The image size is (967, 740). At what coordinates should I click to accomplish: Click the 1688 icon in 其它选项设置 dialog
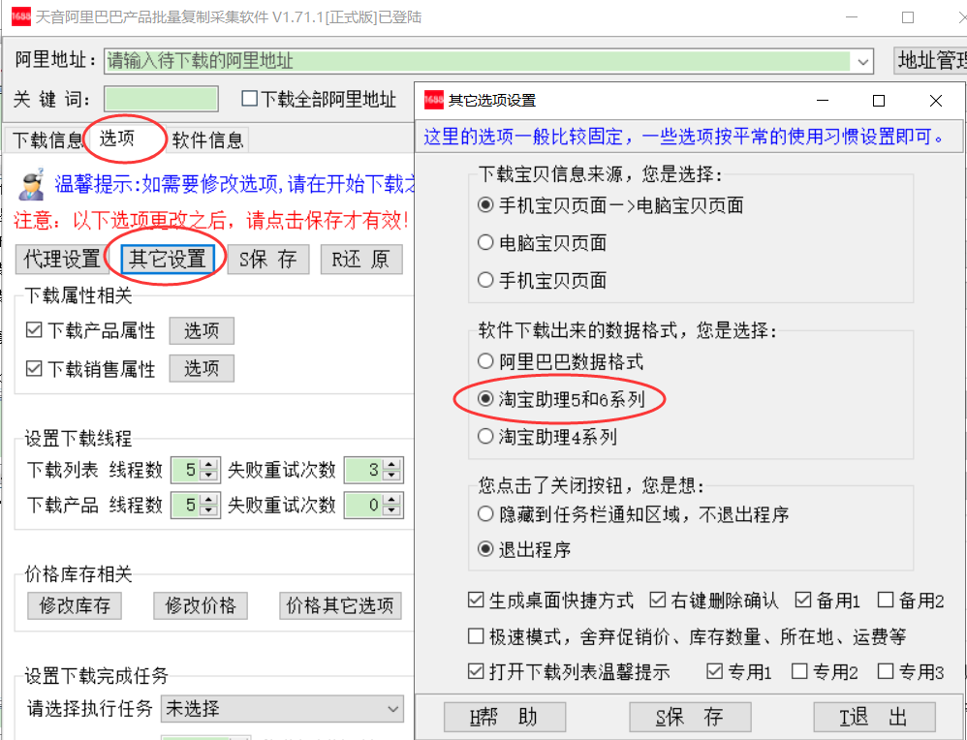(432, 100)
